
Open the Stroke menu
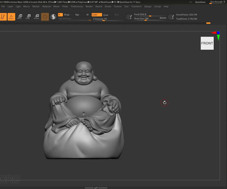(x=108, y=6)
